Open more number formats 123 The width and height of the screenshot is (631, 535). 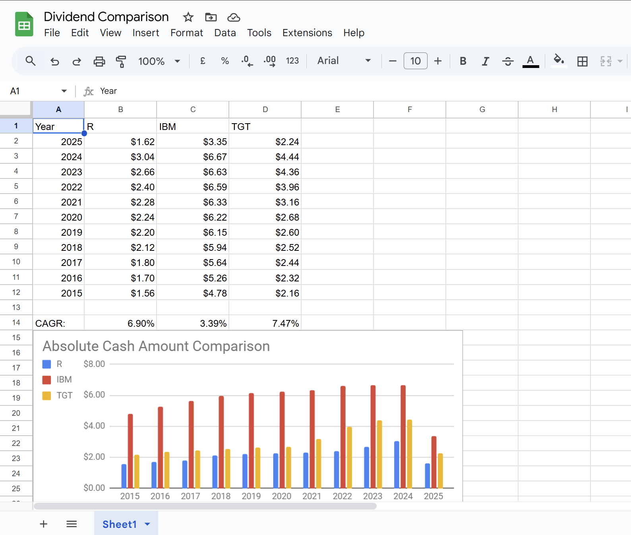coord(292,61)
